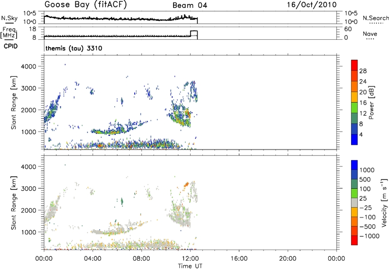The image size is (389, 269).
Task: Click the 'Power [dB]' colorbar title
Action: coord(371,102)
